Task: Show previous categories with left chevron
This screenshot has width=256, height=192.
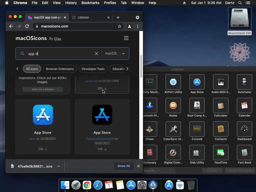Action: 17,69
